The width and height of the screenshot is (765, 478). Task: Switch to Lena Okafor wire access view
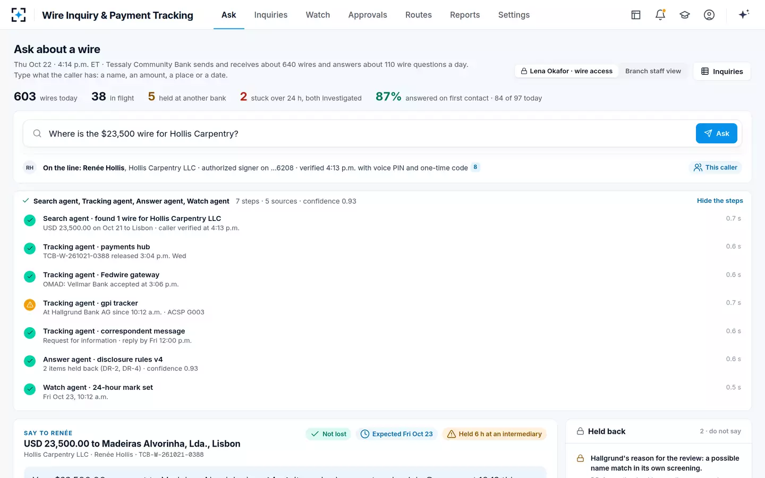[566, 71]
